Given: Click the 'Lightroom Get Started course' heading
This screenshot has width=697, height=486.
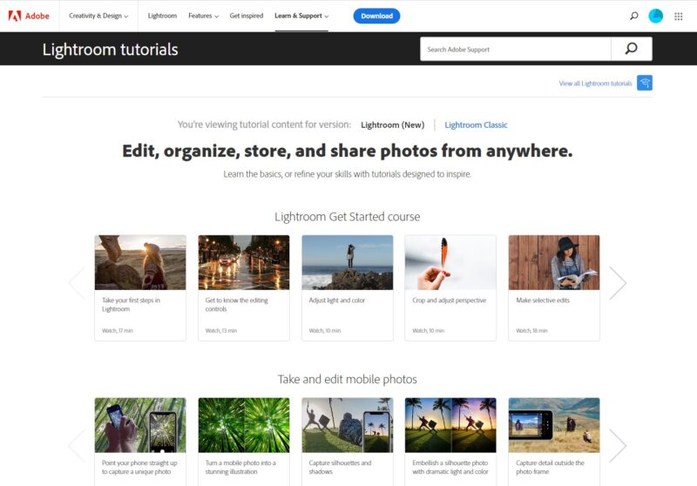Looking at the screenshot, I should tap(347, 217).
